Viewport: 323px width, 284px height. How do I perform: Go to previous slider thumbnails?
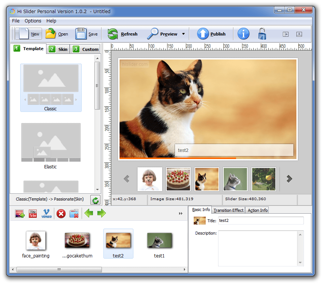pyautogui.click(x=127, y=179)
